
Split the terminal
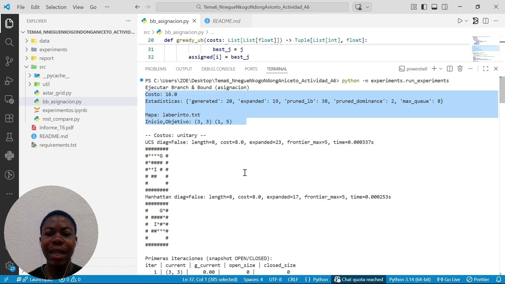point(450,69)
